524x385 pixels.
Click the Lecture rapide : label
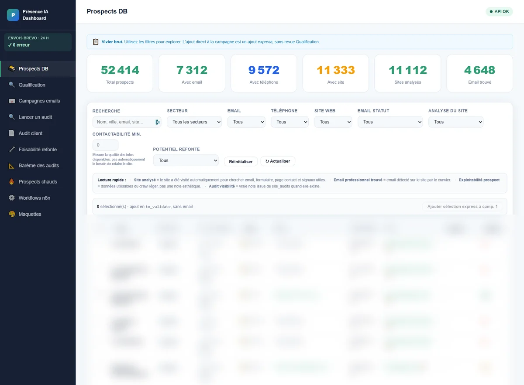point(112,180)
